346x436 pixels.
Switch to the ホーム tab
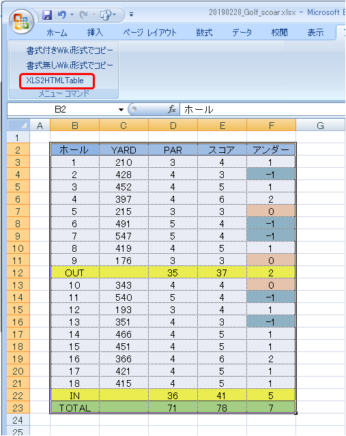point(57,33)
